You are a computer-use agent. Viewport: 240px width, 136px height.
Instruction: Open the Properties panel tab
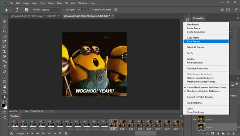tap(198, 18)
